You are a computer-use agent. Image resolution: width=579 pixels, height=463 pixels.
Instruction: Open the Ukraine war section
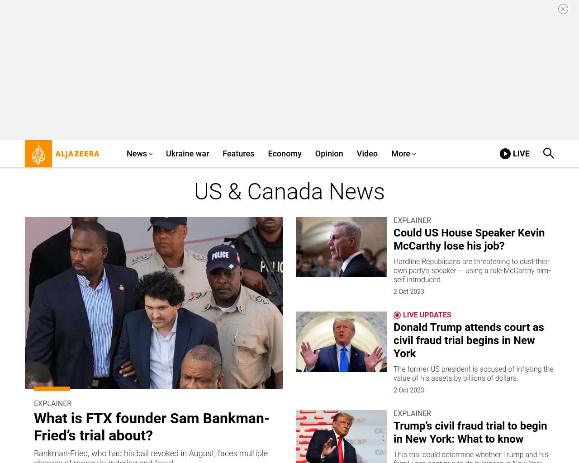click(x=187, y=154)
